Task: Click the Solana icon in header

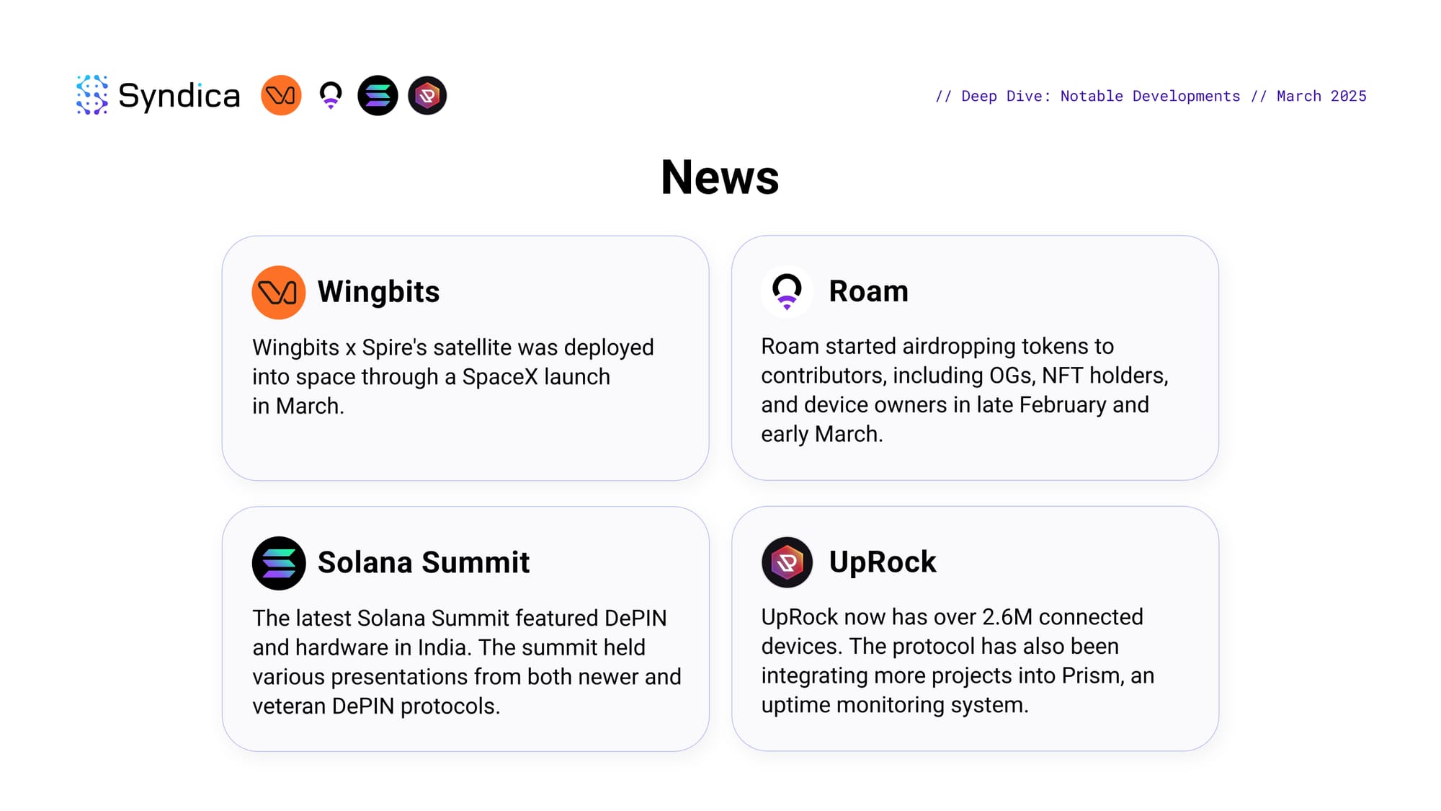Action: (378, 95)
